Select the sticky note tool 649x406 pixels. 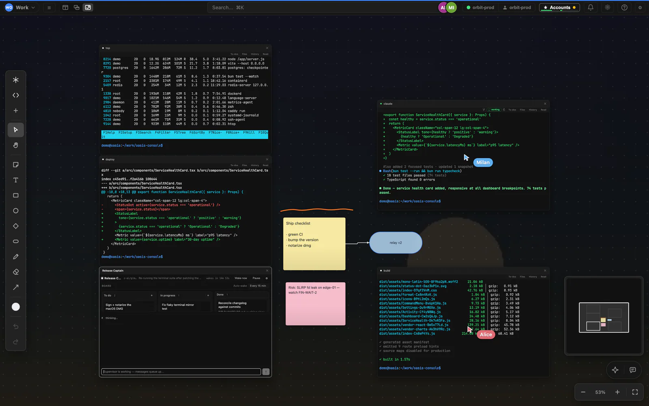[16, 165]
